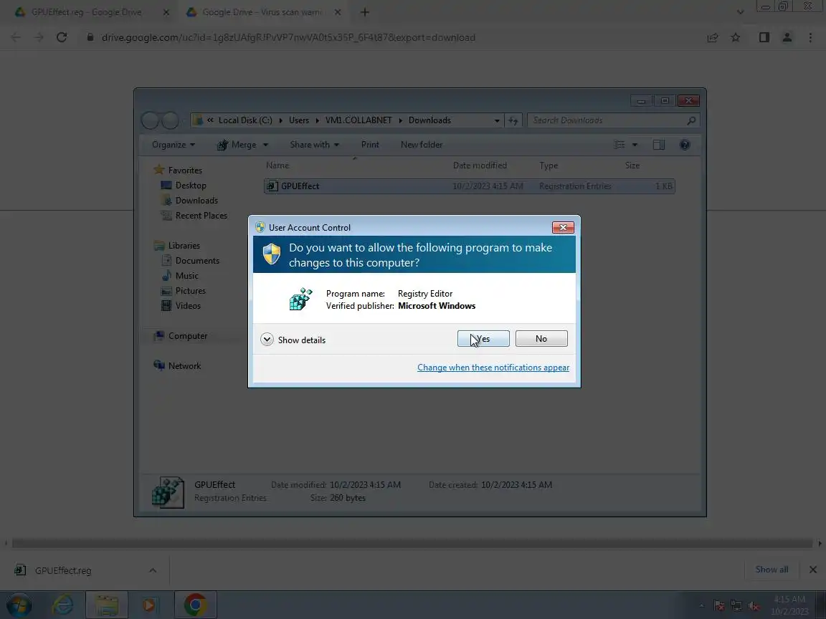This screenshot has height=619, width=826.
Task: Open Organize menu in Explorer toolbar
Action: coord(174,145)
